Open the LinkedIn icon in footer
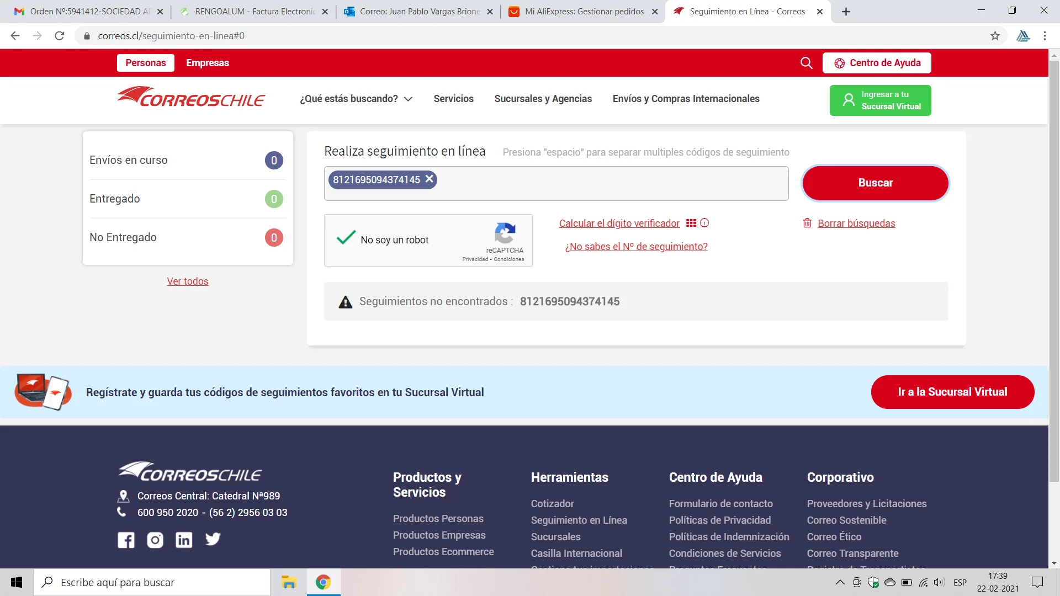1060x596 pixels. [x=184, y=540]
